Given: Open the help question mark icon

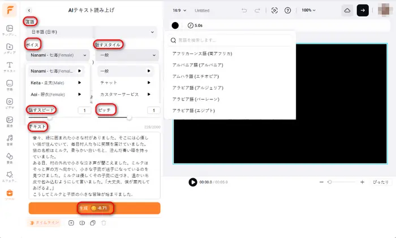Looking at the screenshot, I should point(287,10).
